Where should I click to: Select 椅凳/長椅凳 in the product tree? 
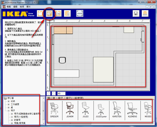click(x=20, y=123)
